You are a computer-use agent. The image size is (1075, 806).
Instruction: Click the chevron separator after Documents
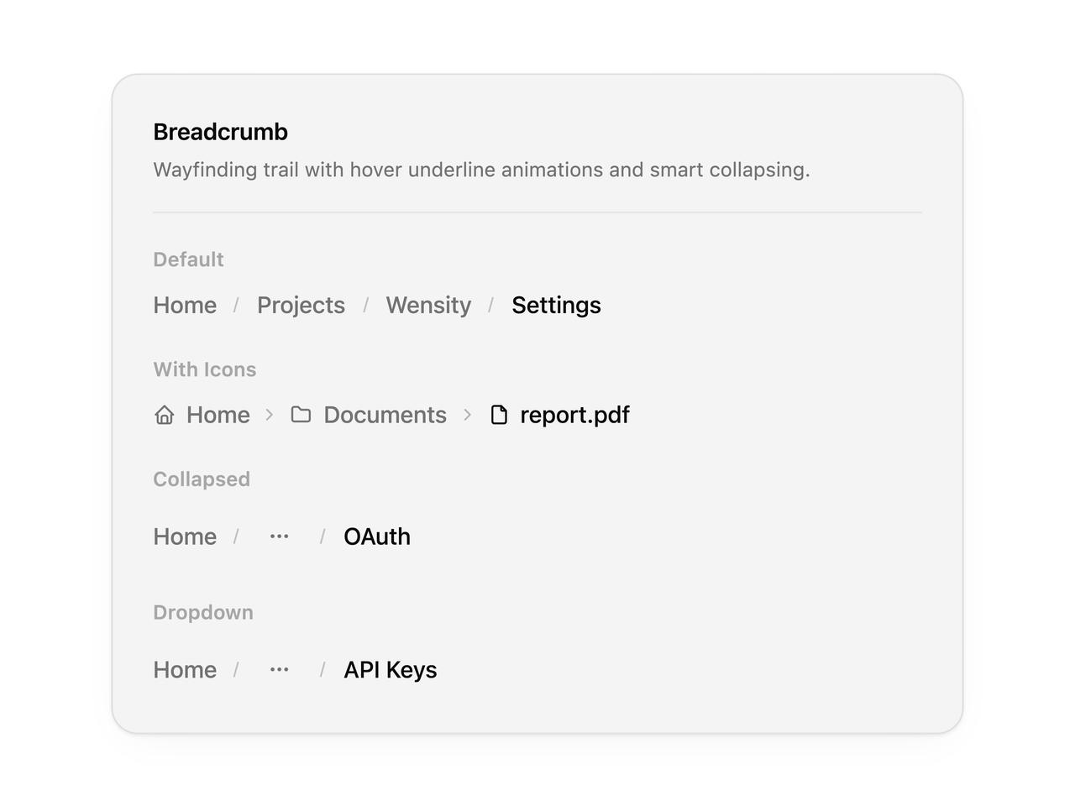468,415
